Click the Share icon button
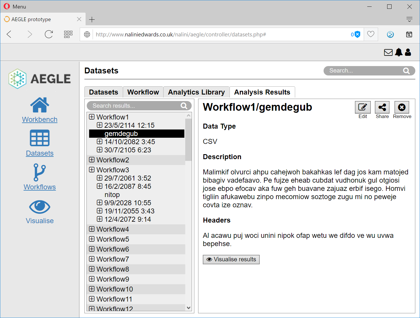This screenshot has height=318, width=420. point(382,107)
